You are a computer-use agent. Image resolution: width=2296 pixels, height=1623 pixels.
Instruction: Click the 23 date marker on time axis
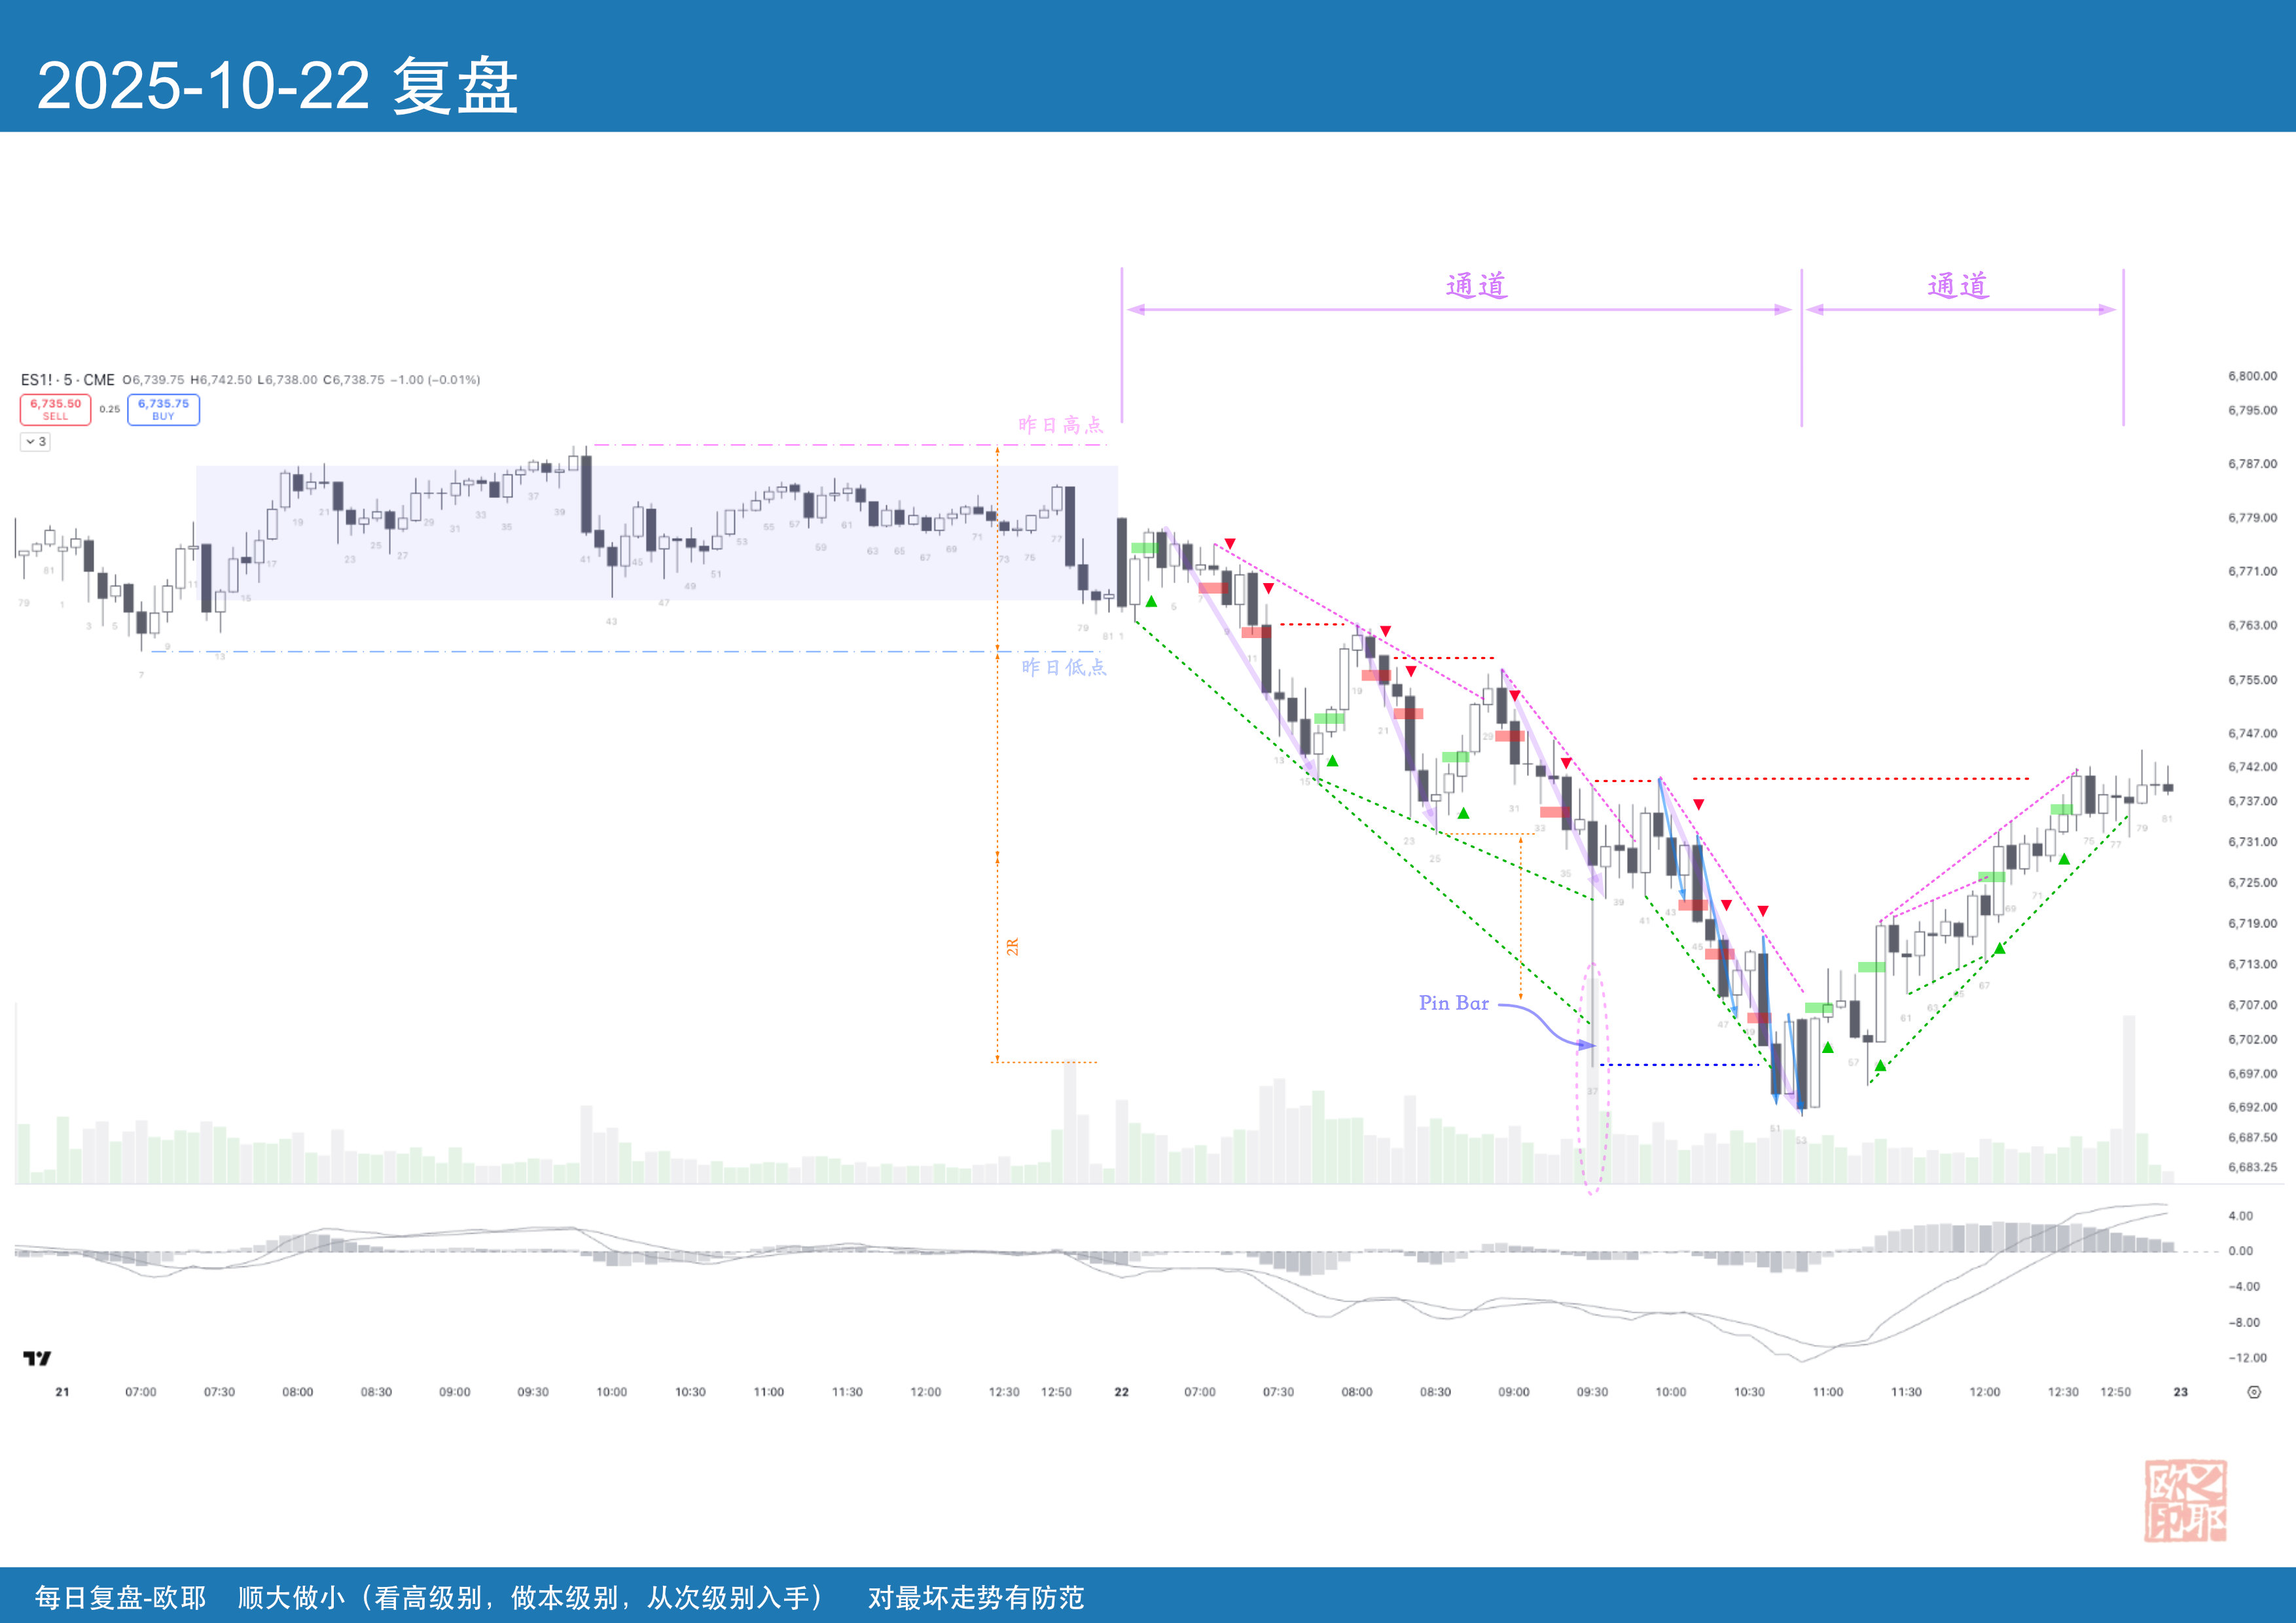coord(2180,1392)
